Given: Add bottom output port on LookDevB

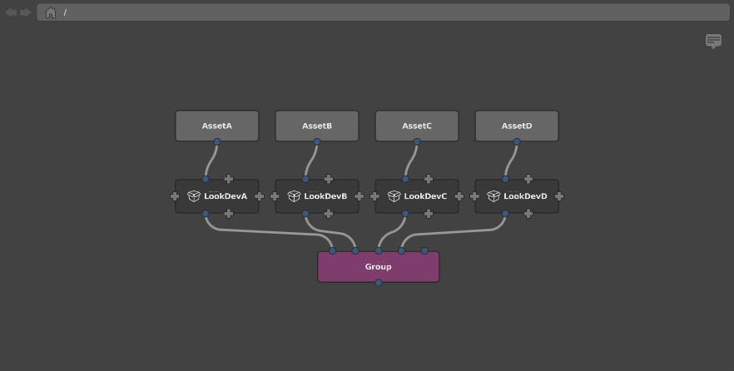Looking at the screenshot, I should pyautogui.click(x=329, y=214).
